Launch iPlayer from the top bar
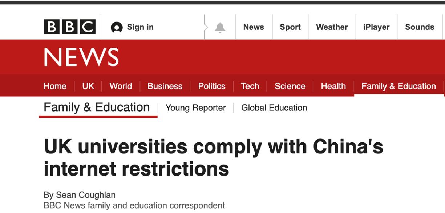This screenshot has width=445, height=213. (x=376, y=27)
